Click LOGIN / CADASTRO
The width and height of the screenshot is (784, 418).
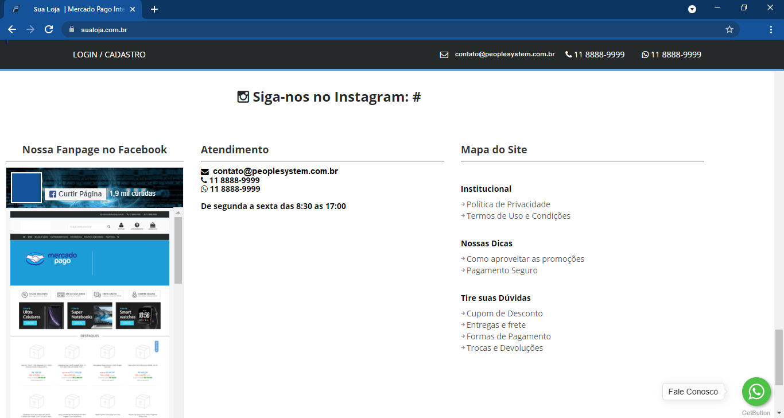[108, 55]
